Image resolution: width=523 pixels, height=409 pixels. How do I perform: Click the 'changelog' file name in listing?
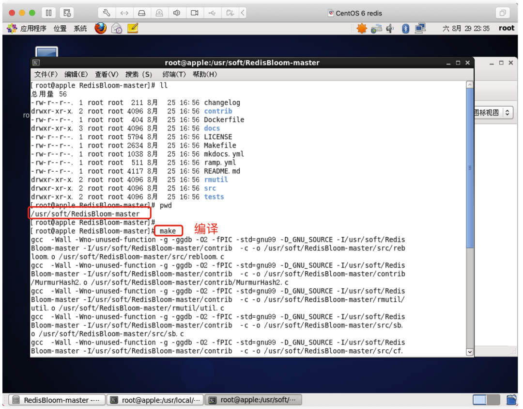point(222,102)
